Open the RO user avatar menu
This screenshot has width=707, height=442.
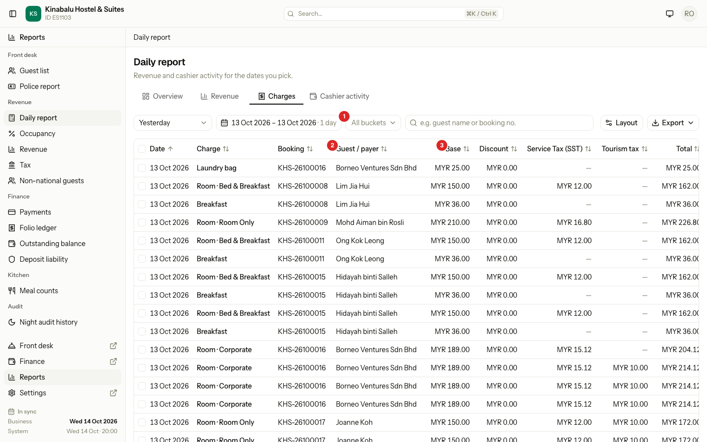689,14
